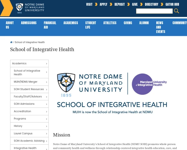187x150 pixels.
Task: Open the Admissions menu
Action: [x=29, y=23]
